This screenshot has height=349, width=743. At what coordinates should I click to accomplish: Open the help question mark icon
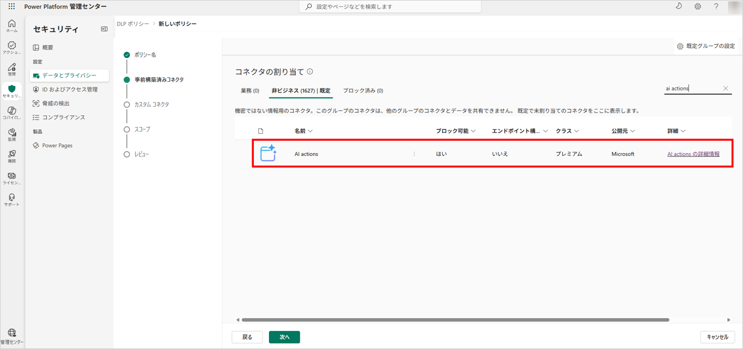pos(716,6)
